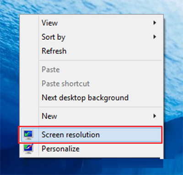Select Next desktop background
Viewport: 183px width, 175px height.
point(91,98)
